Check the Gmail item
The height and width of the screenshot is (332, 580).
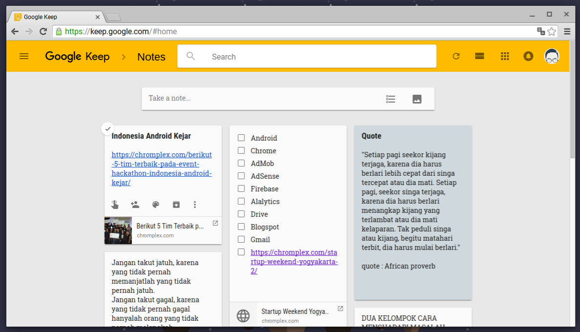(x=241, y=239)
